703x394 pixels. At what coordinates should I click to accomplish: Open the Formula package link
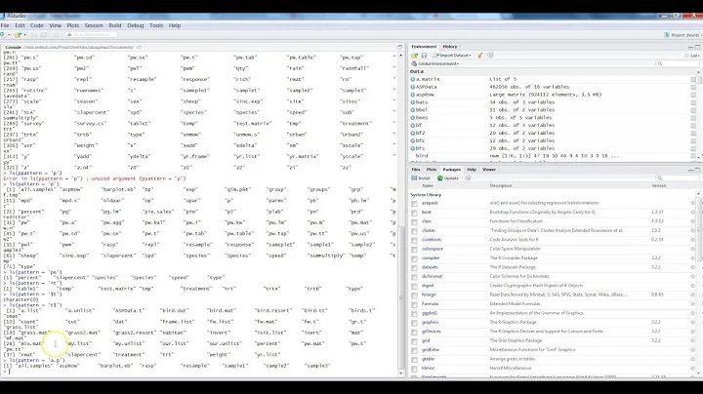[x=430, y=304]
